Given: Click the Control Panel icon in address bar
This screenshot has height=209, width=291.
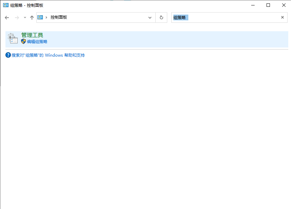Looking at the screenshot, I should point(40,17).
